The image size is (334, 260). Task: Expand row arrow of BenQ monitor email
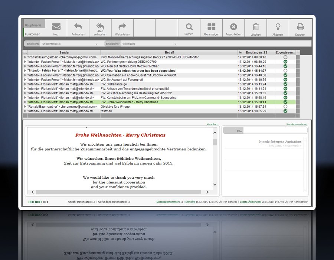tap(25, 57)
